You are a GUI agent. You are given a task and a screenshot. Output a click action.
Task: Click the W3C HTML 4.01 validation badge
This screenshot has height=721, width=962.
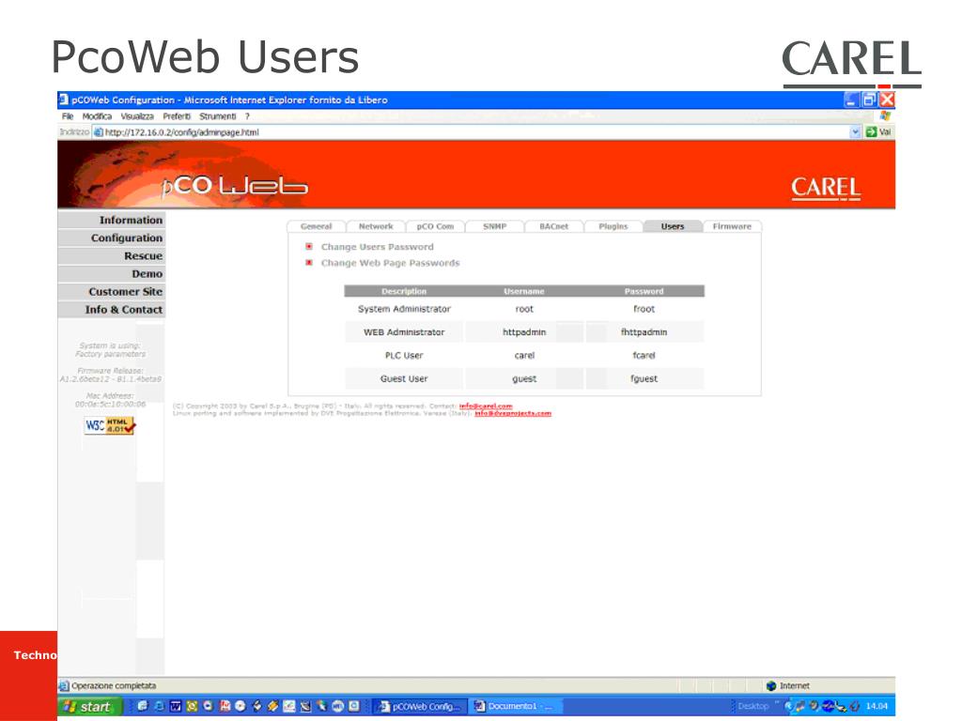[110, 425]
